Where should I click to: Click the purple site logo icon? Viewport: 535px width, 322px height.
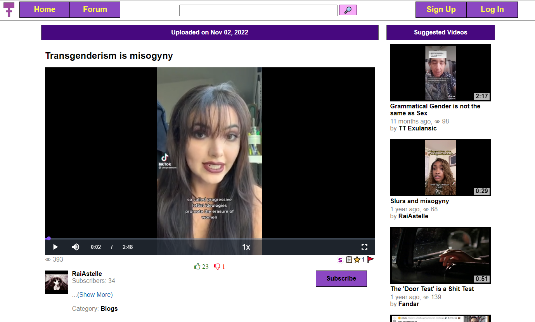click(x=9, y=9)
